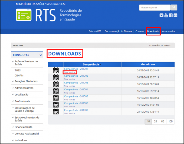This screenshot has height=144, width=184.
Task: Click calendar icon for Competência 201701
Action: coord(56,70)
